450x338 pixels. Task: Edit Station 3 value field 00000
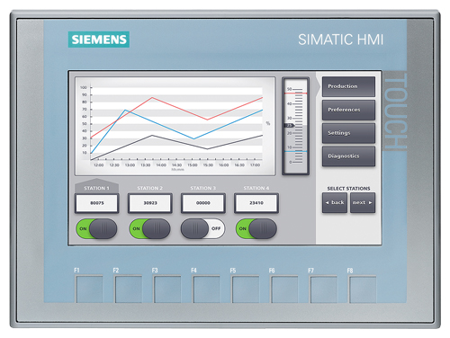[x=203, y=203]
